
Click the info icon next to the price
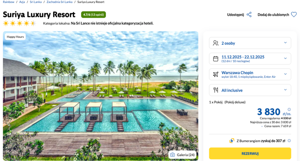pos(289,110)
